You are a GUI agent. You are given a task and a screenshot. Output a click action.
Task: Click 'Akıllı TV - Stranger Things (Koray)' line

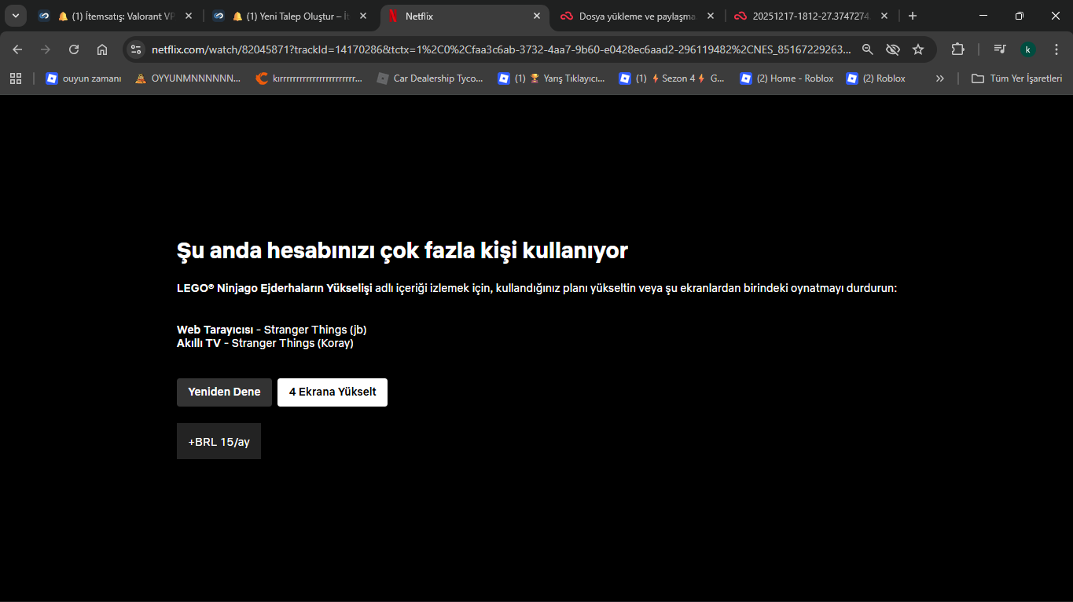coord(265,343)
